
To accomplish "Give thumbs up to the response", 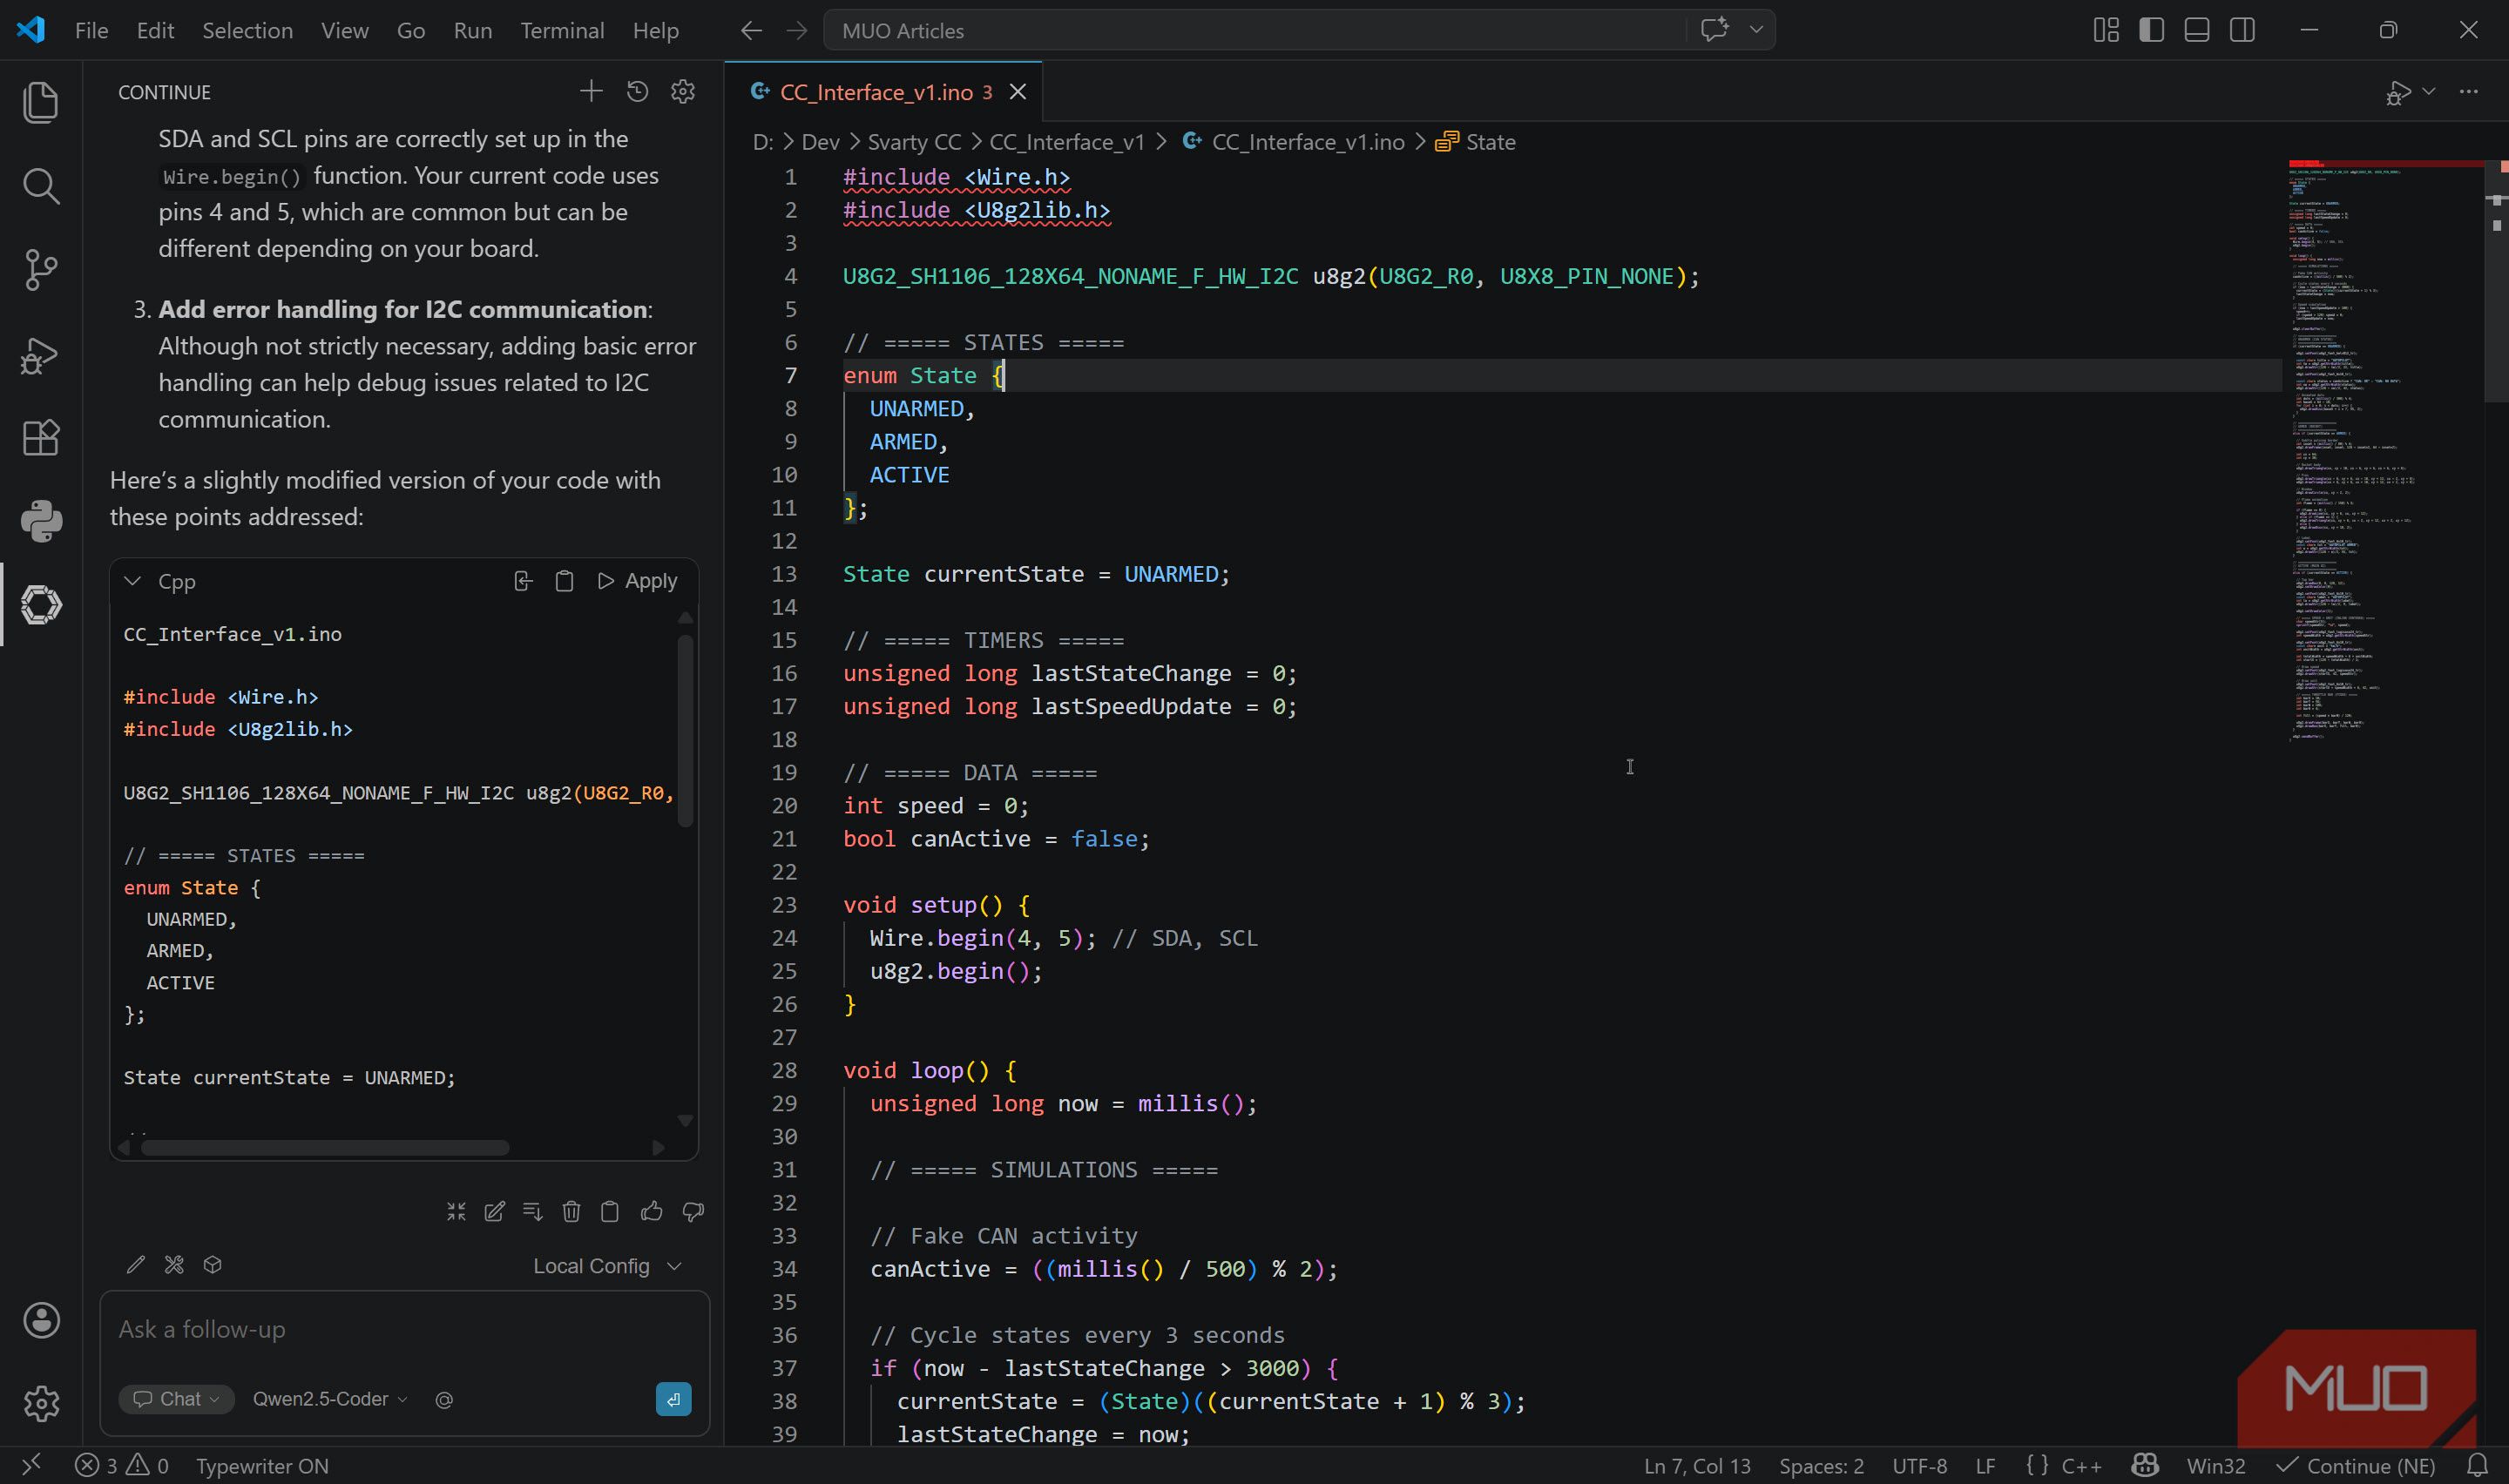I will coord(652,1212).
